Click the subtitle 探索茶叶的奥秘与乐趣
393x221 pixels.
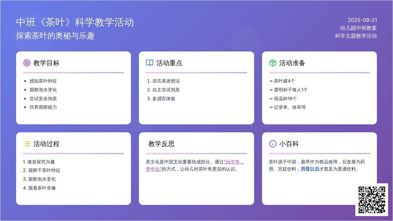55,36
